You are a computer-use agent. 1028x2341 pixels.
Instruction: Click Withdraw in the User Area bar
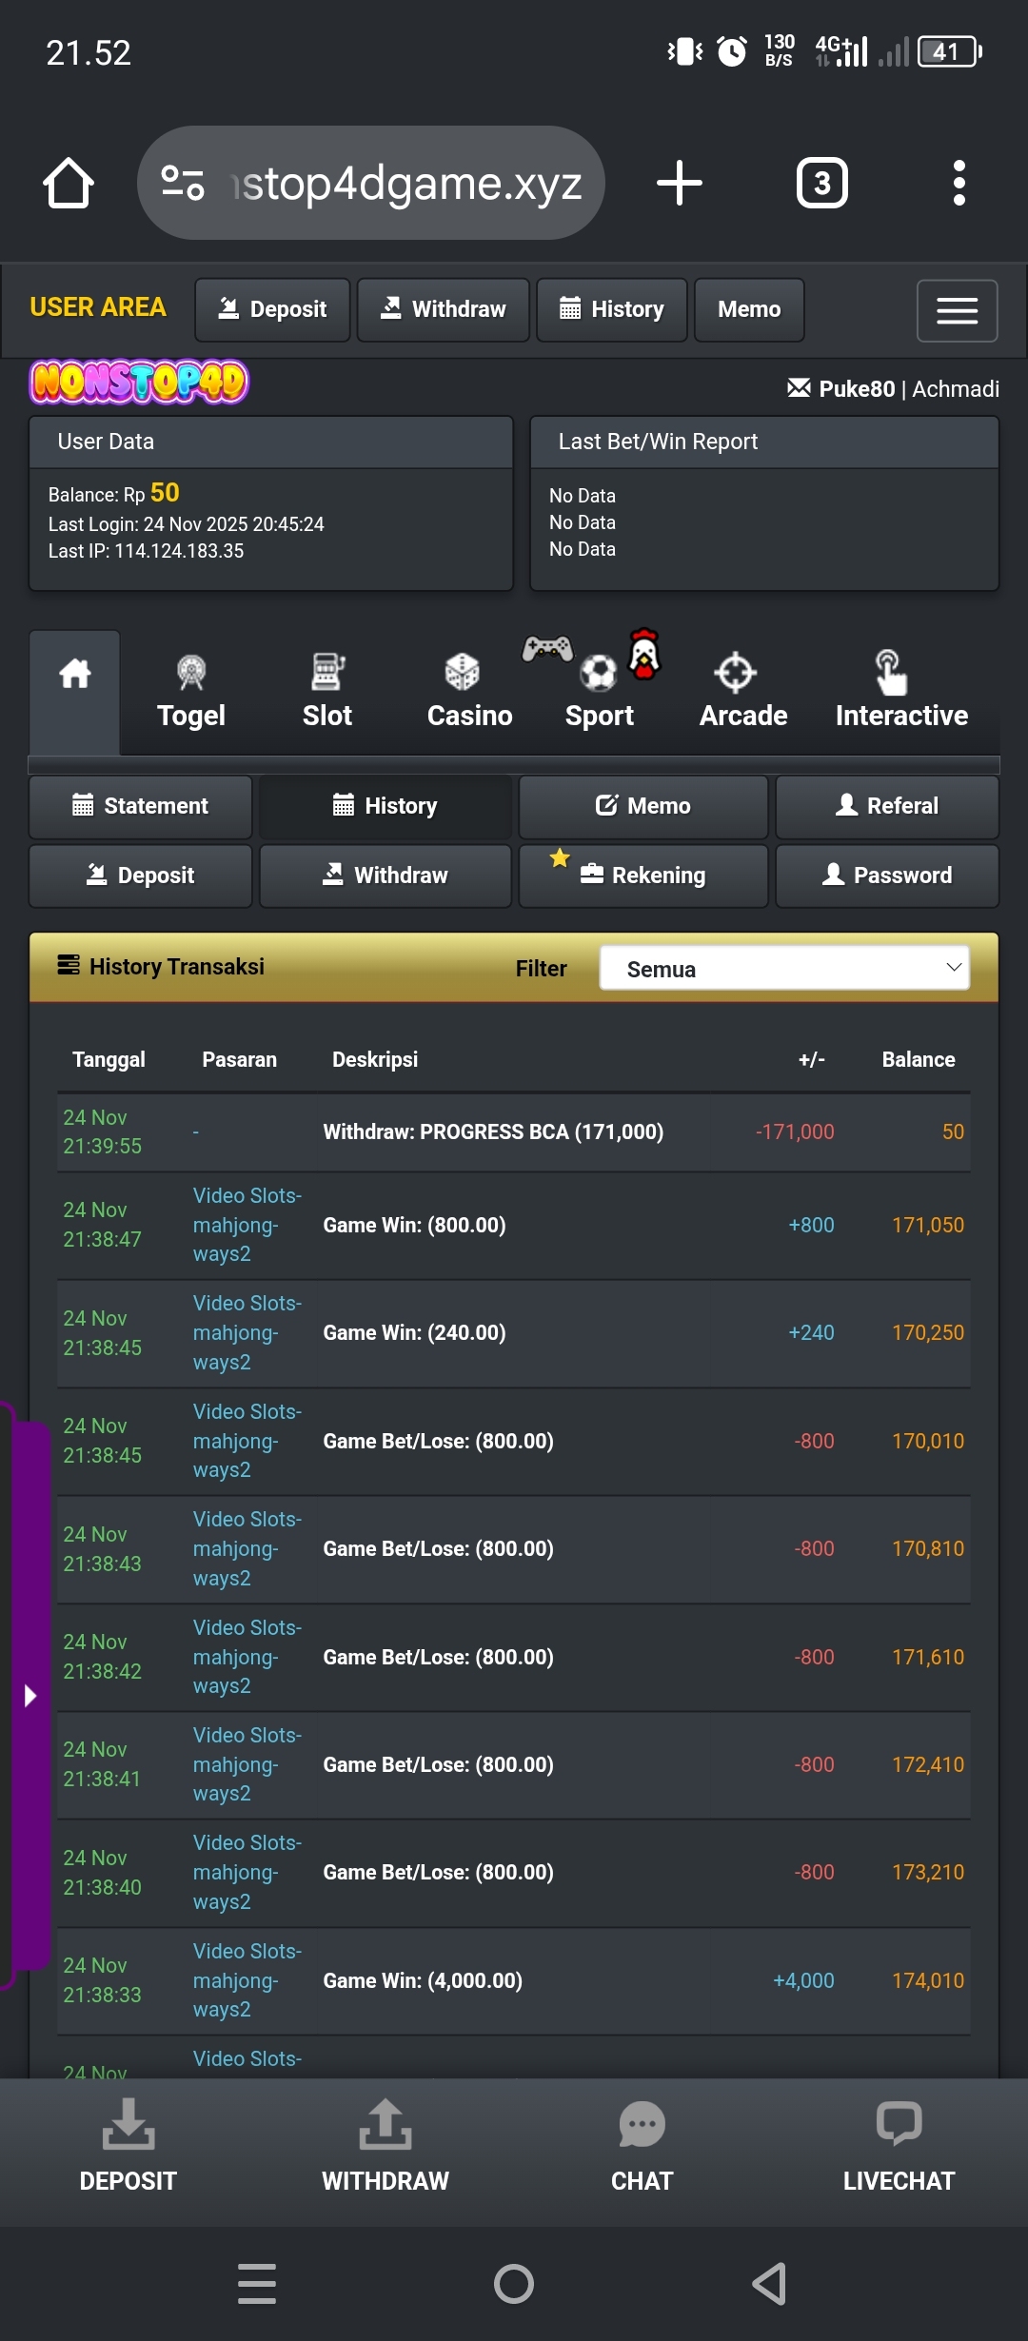coord(444,309)
